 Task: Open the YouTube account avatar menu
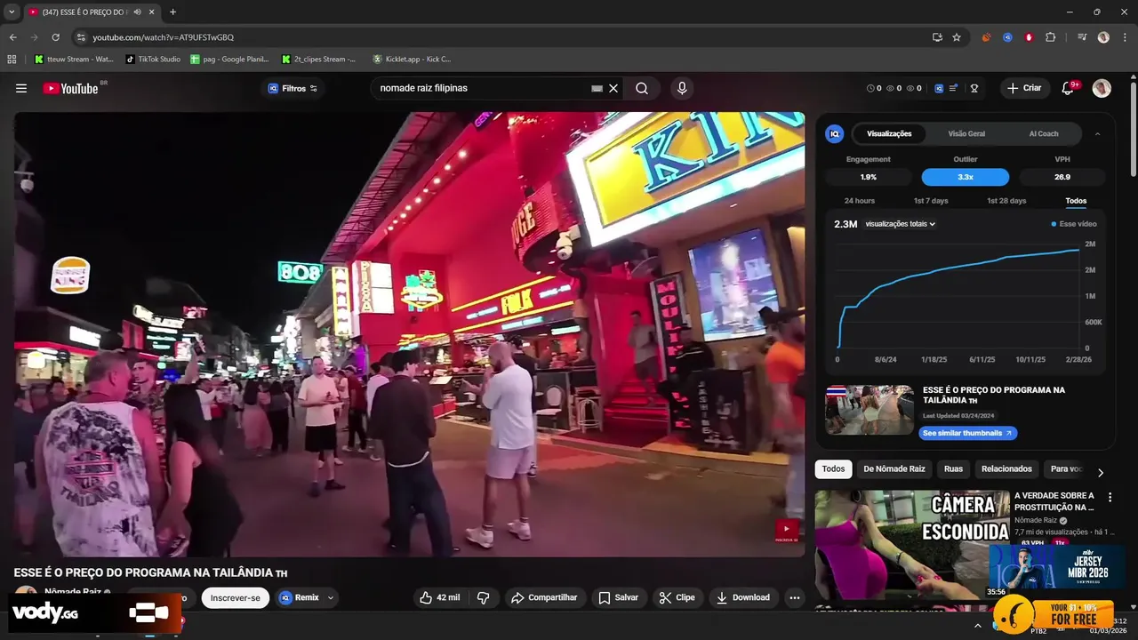(1102, 88)
